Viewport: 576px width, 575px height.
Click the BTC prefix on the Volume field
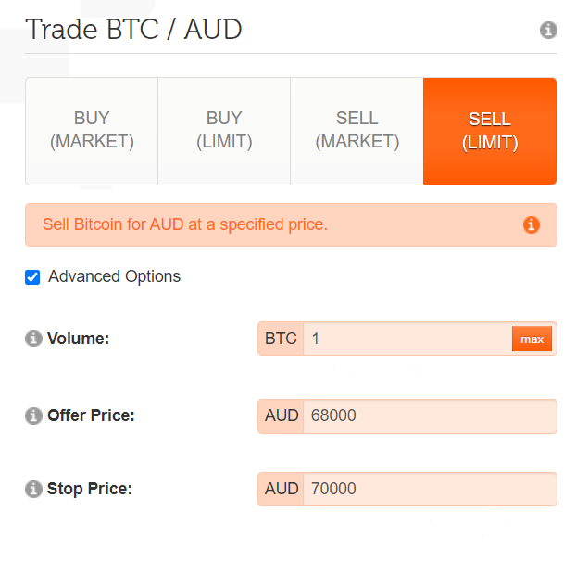281,339
